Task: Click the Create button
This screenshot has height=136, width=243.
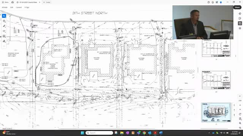Action: click(47, 2)
